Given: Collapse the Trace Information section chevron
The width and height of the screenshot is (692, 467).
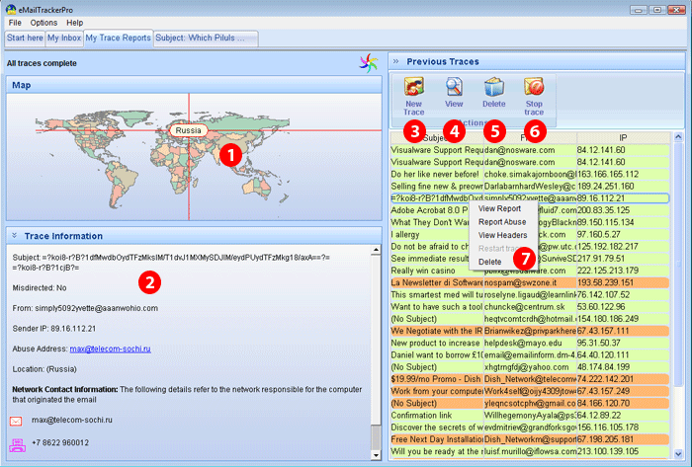Looking at the screenshot, I should click(x=15, y=236).
